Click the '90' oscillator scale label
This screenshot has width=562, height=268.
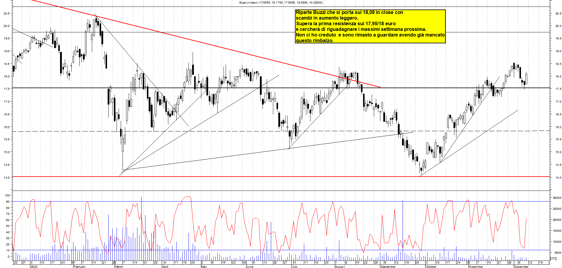(8, 202)
